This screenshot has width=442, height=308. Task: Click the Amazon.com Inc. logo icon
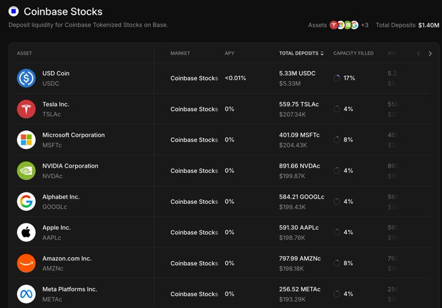pyautogui.click(x=26, y=263)
